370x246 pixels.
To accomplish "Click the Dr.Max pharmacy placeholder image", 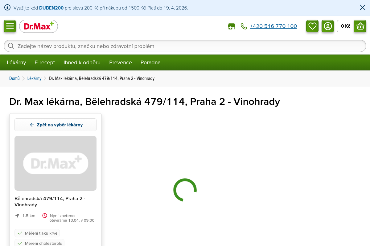I will coord(55,163).
